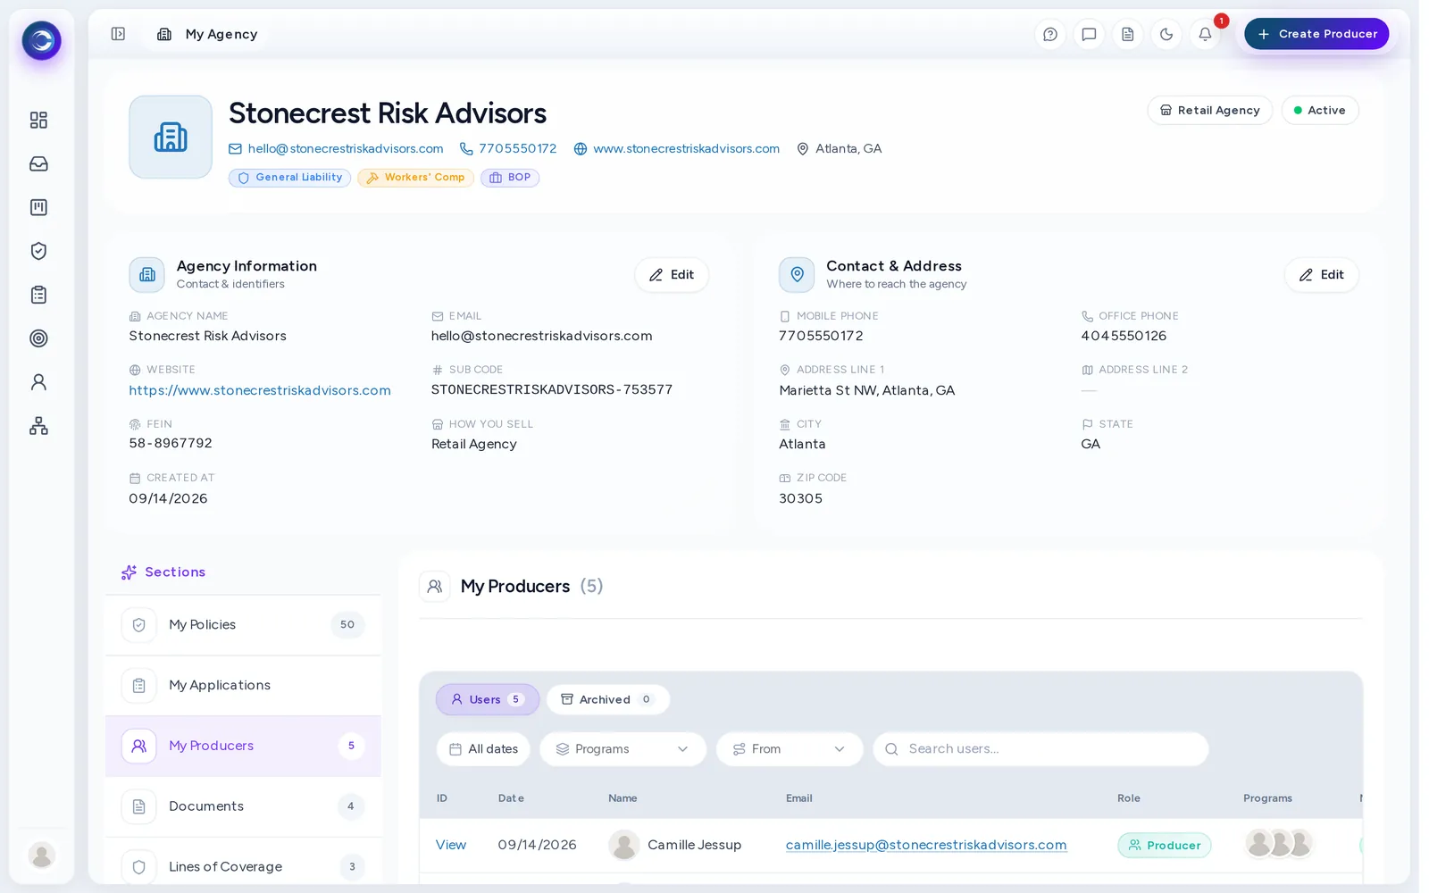Viewport: 1429px width, 893px height.
Task: Edit the Contact & Address card
Action: [1322, 275]
